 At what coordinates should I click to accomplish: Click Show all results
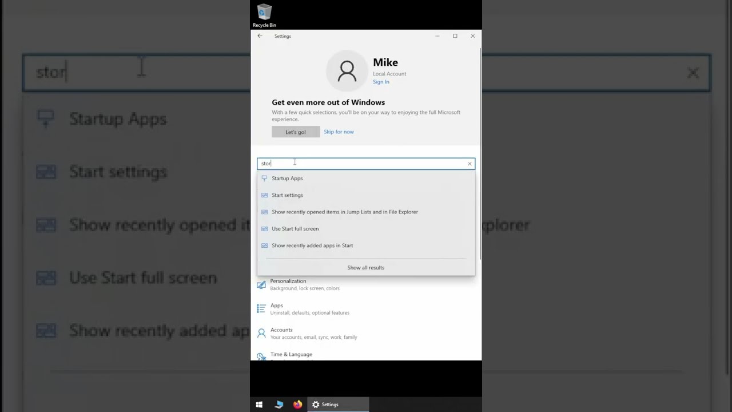[366, 268]
